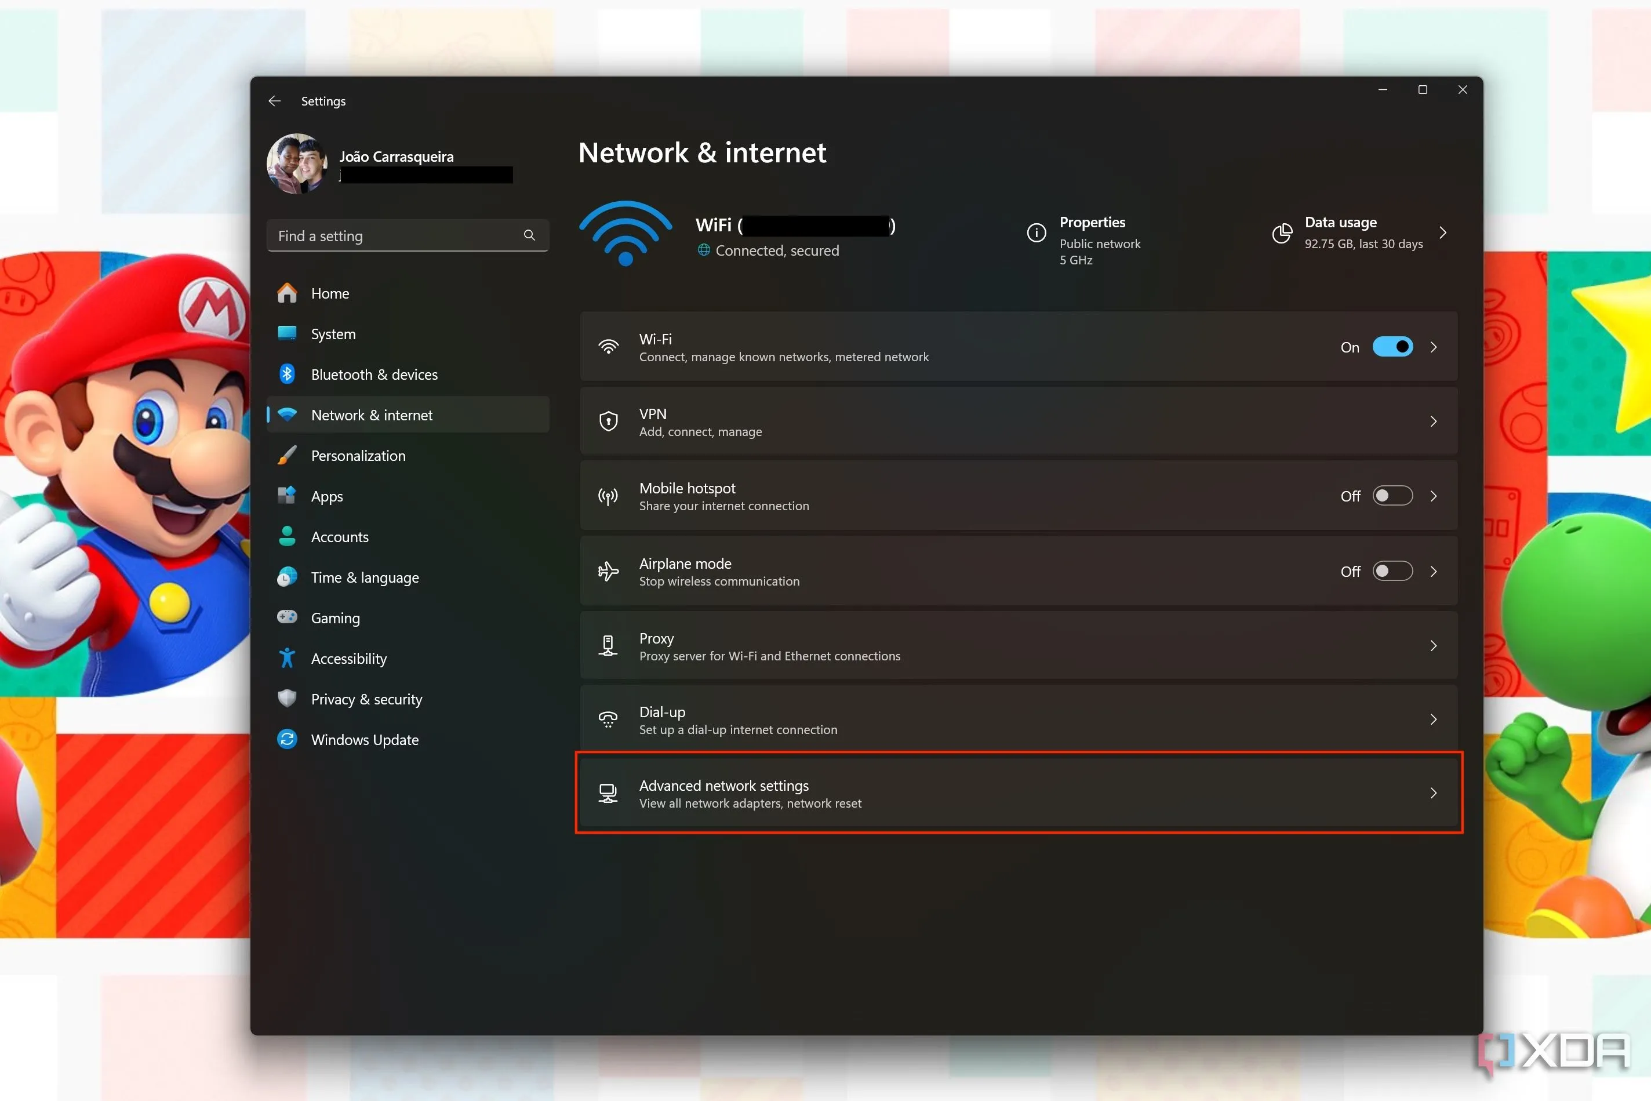Click the Properties info icon

point(1036,233)
